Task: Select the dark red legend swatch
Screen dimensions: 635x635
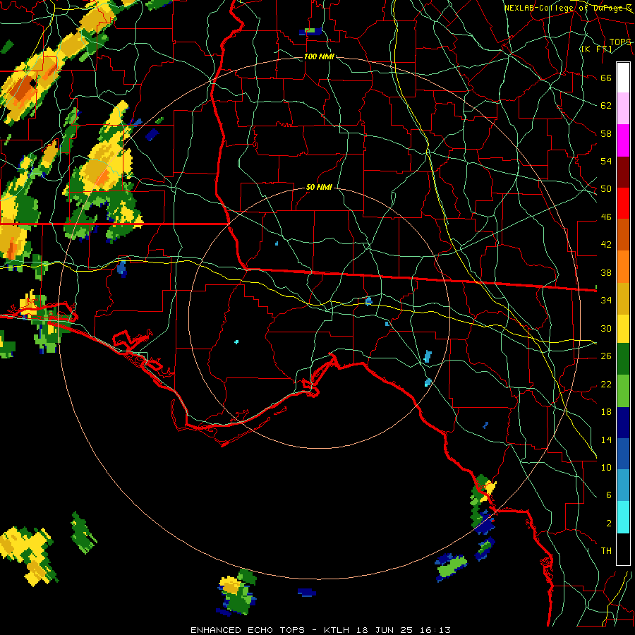Action: (623, 171)
